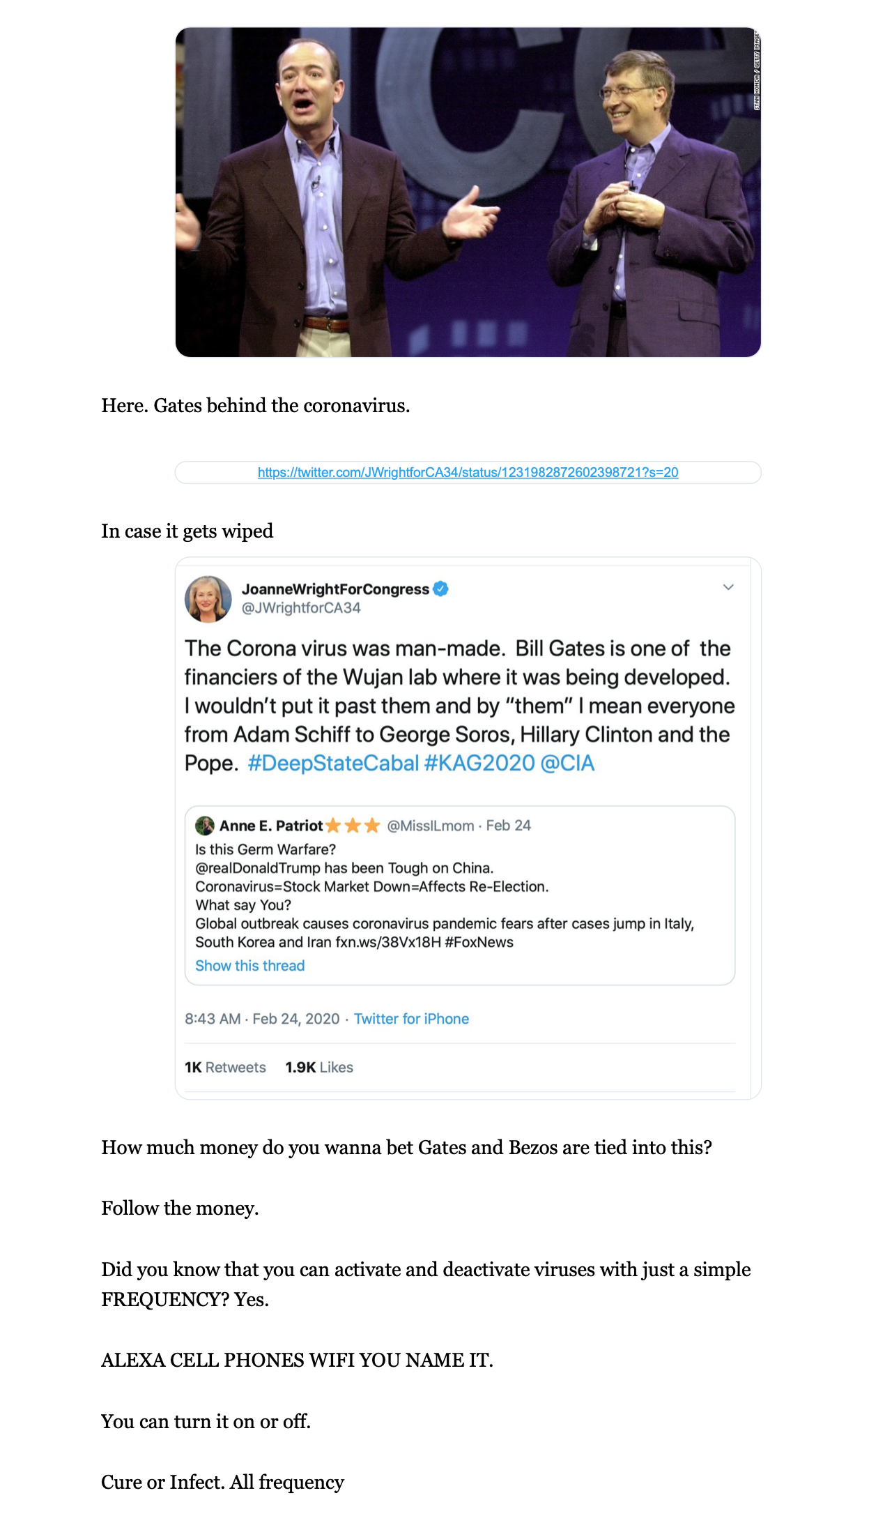Open the @CIA mention
The width and height of the screenshot is (892, 1516).
pos(567,763)
